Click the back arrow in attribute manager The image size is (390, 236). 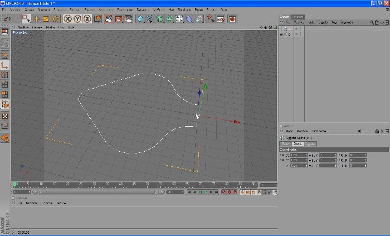tap(359, 131)
